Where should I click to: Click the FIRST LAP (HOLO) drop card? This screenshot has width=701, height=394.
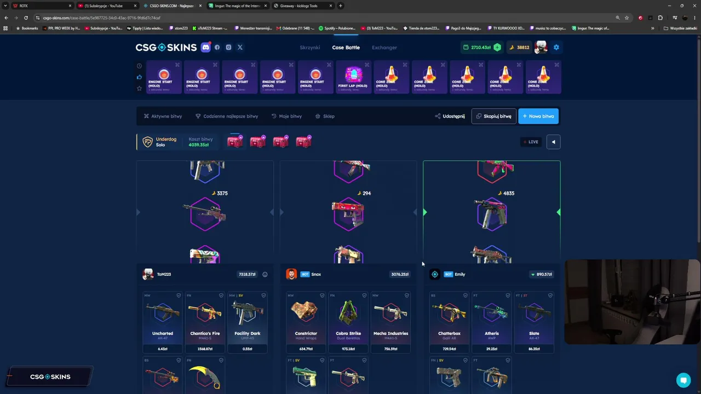353,77
